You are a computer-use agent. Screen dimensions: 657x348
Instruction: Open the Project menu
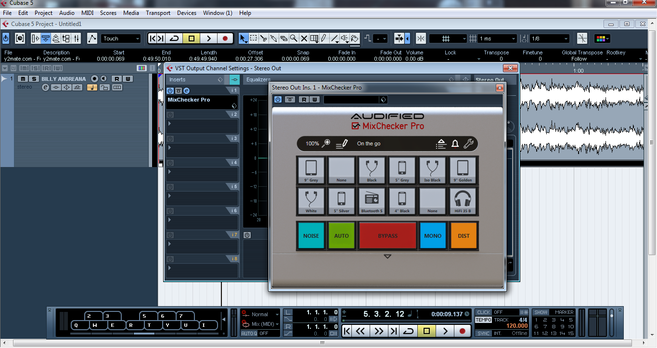pos(43,13)
